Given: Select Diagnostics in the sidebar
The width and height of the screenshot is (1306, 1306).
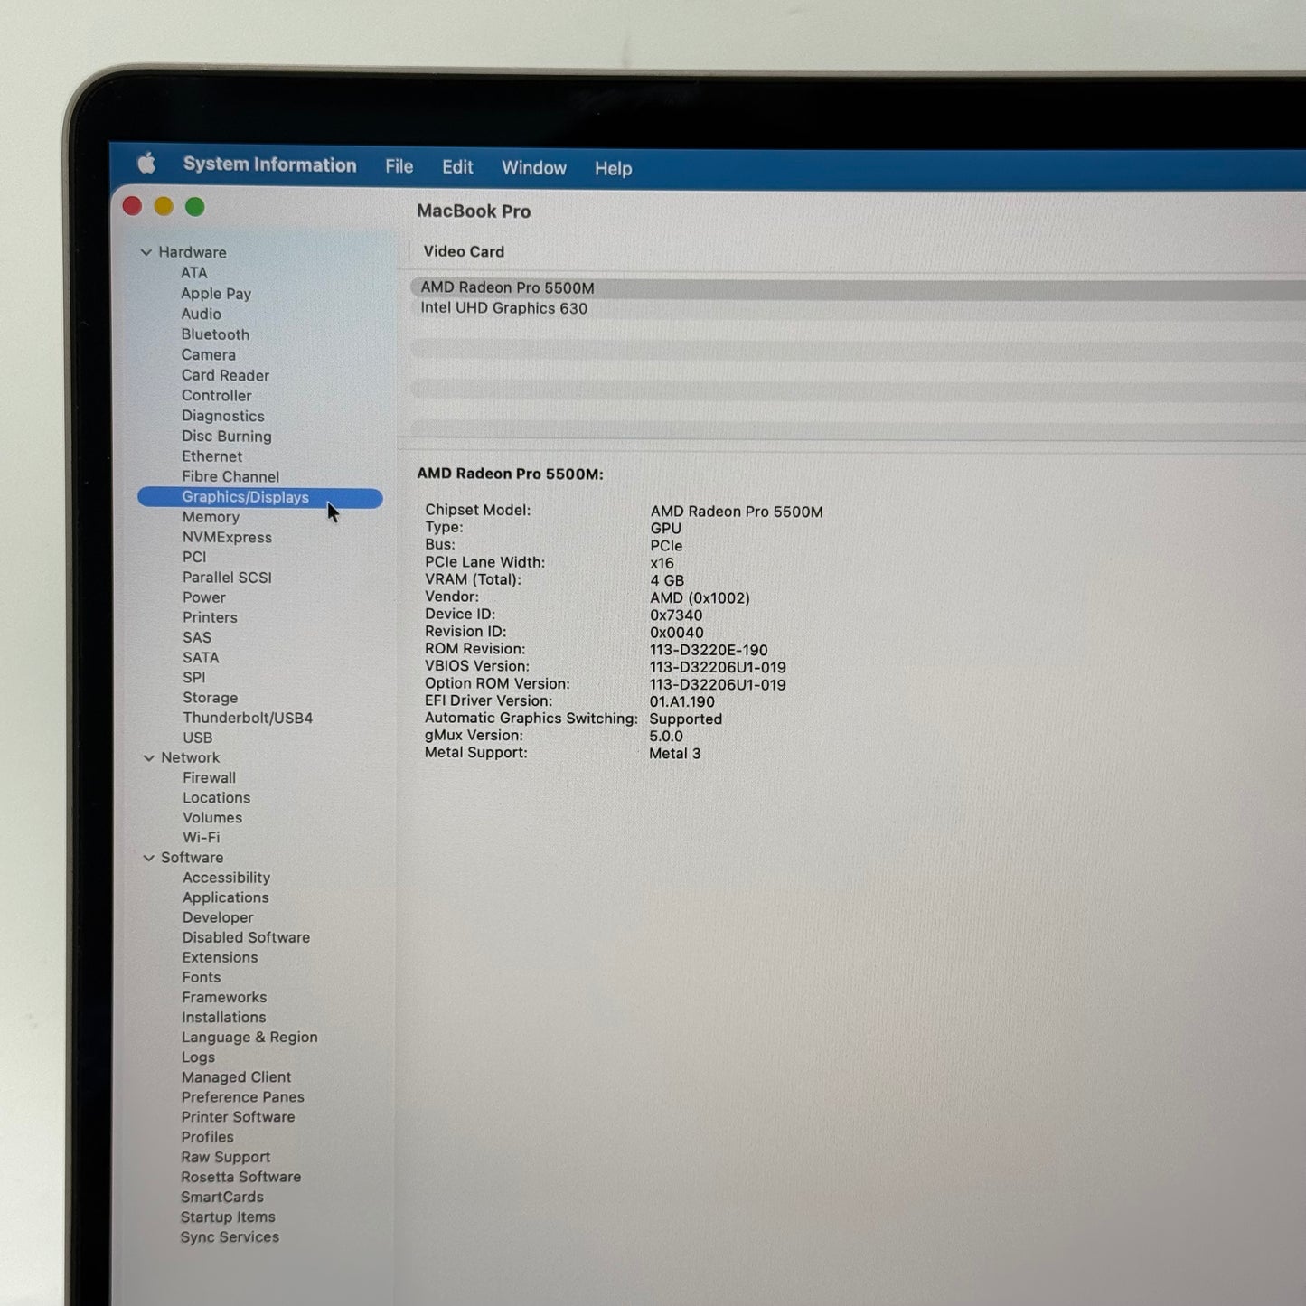Looking at the screenshot, I should click(x=223, y=417).
